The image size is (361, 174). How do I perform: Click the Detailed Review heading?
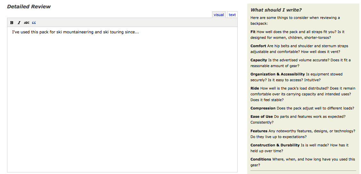pyautogui.click(x=29, y=6)
